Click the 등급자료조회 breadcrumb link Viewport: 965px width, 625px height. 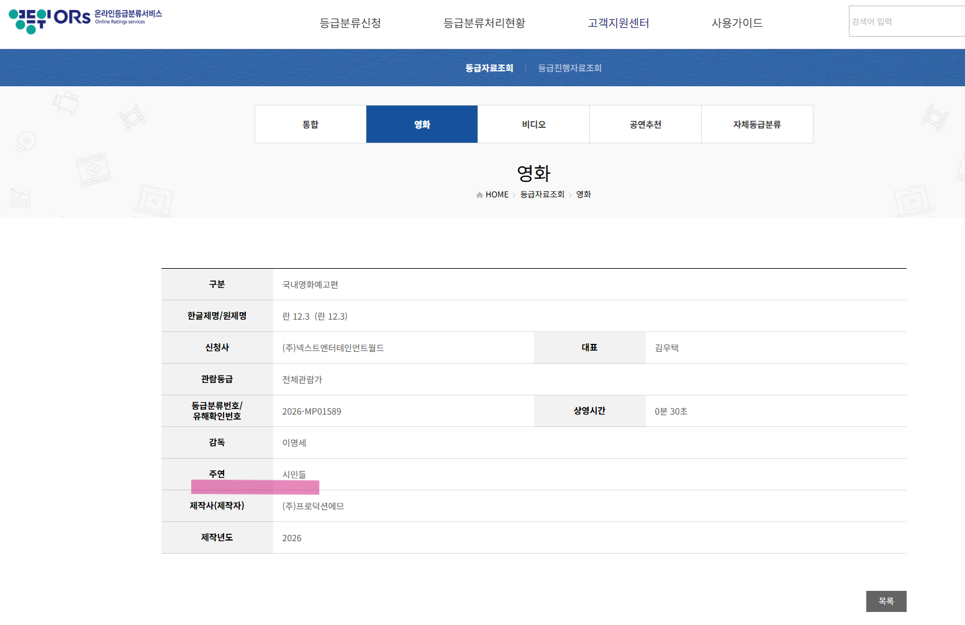coord(542,195)
